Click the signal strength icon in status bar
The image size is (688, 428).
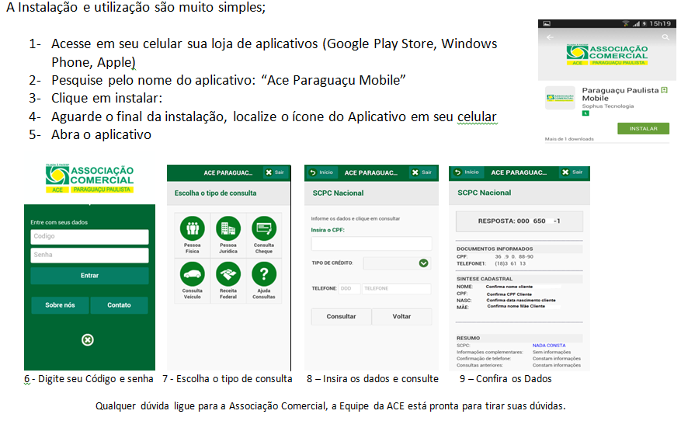tap(636, 24)
